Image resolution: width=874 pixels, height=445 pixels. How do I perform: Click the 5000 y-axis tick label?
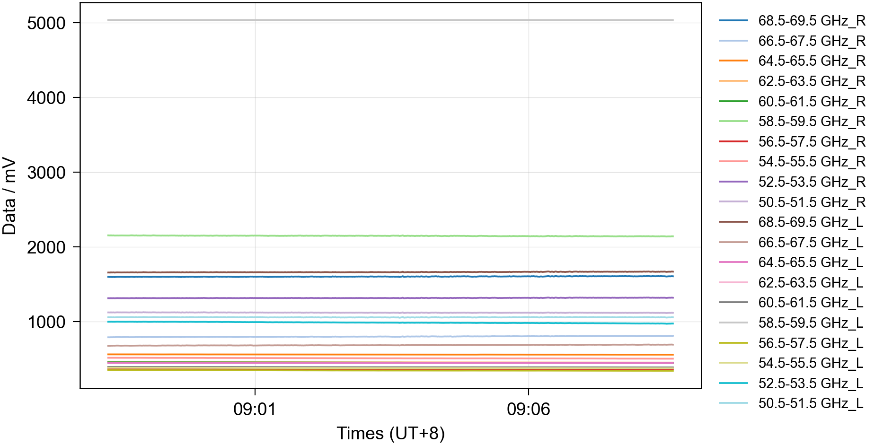tap(46, 23)
